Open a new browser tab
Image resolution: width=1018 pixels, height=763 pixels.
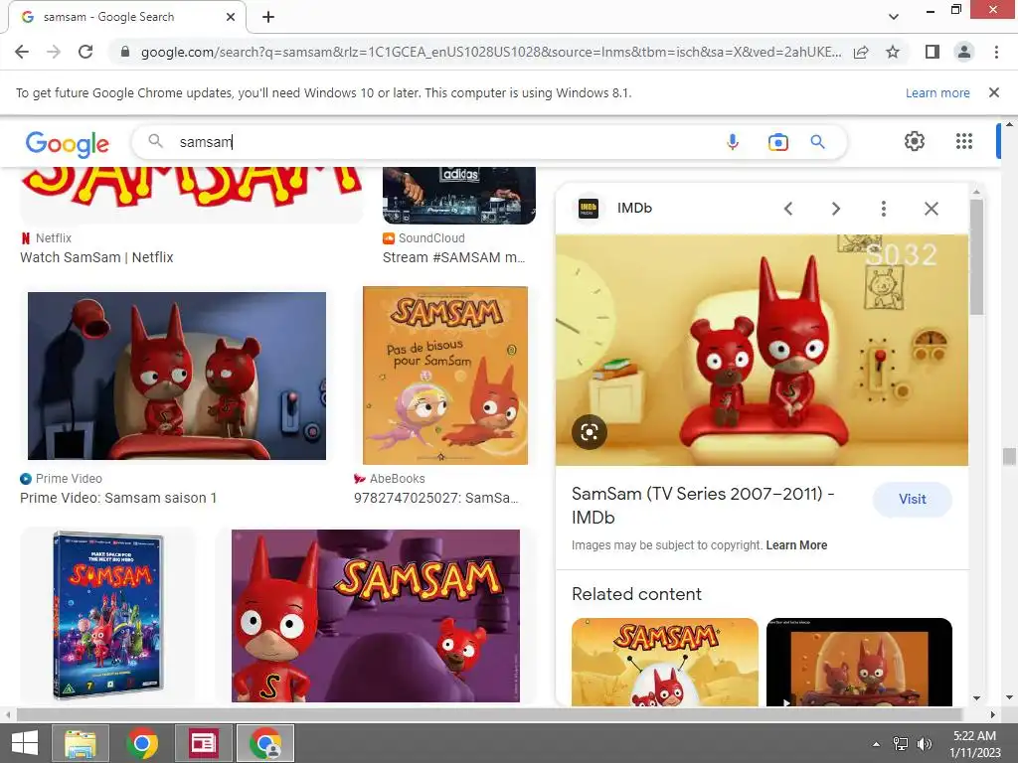(x=268, y=17)
